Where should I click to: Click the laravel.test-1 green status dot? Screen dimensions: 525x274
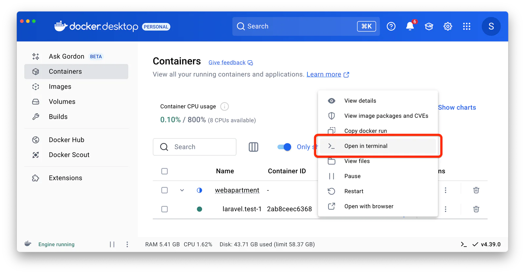click(199, 209)
